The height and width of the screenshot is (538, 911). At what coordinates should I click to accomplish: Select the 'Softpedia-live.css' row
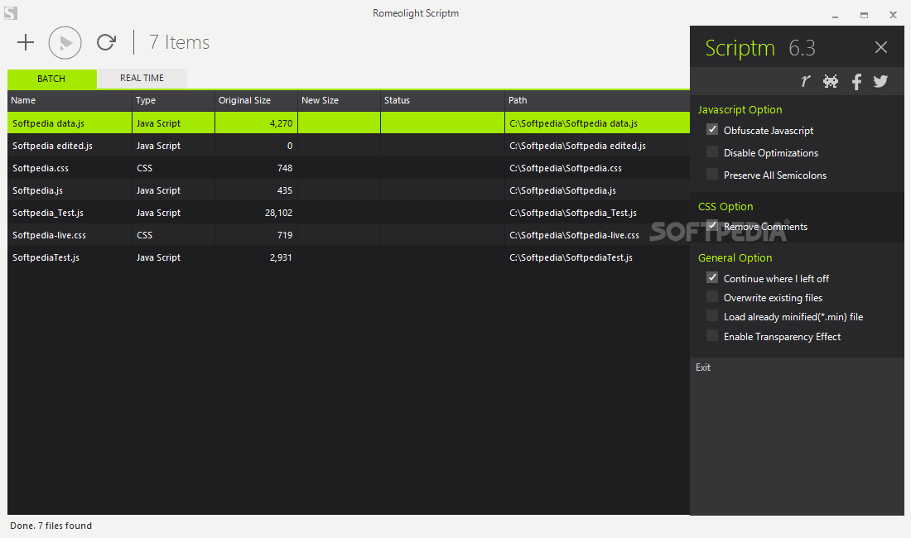[x=349, y=235]
